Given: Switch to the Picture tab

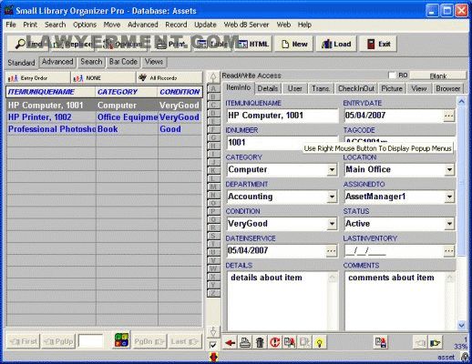Looking at the screenshot, I should click(392, 88).
